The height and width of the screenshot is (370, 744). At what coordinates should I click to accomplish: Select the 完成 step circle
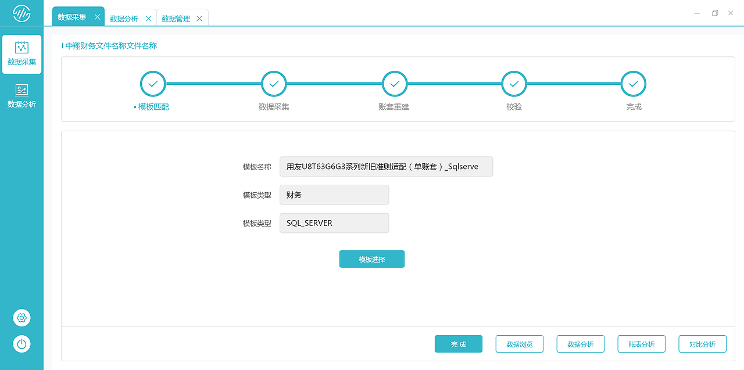pyautogui.click(x=634, y=84)
